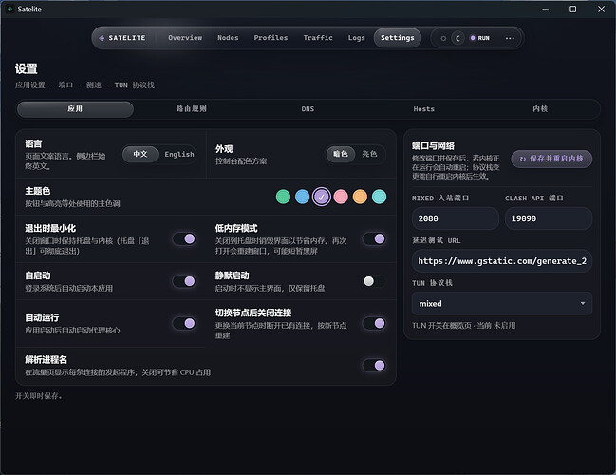Open the Logs page
The width and height of the screenshot is (616, 475).
click(356, 38)
